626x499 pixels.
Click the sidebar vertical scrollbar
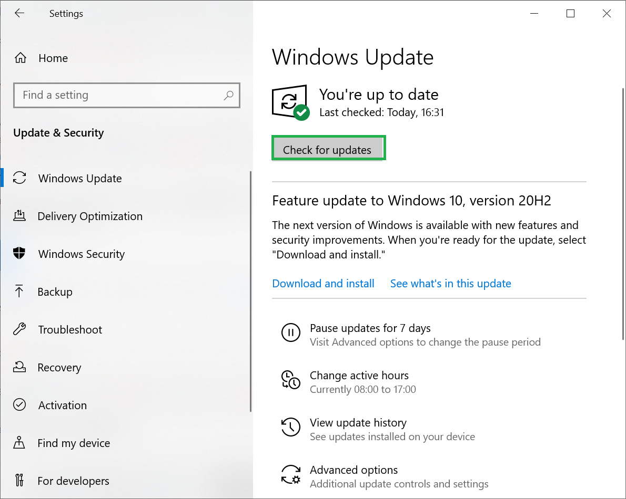click(x=251, y=292)
